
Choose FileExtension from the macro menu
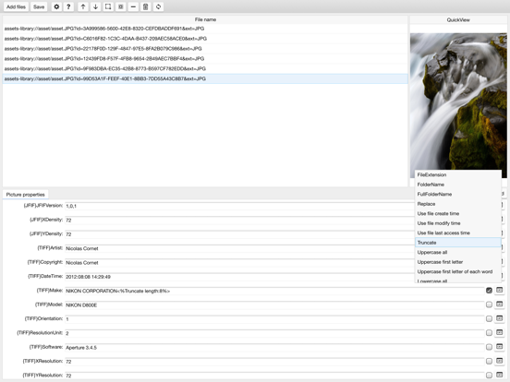point(458,174)
